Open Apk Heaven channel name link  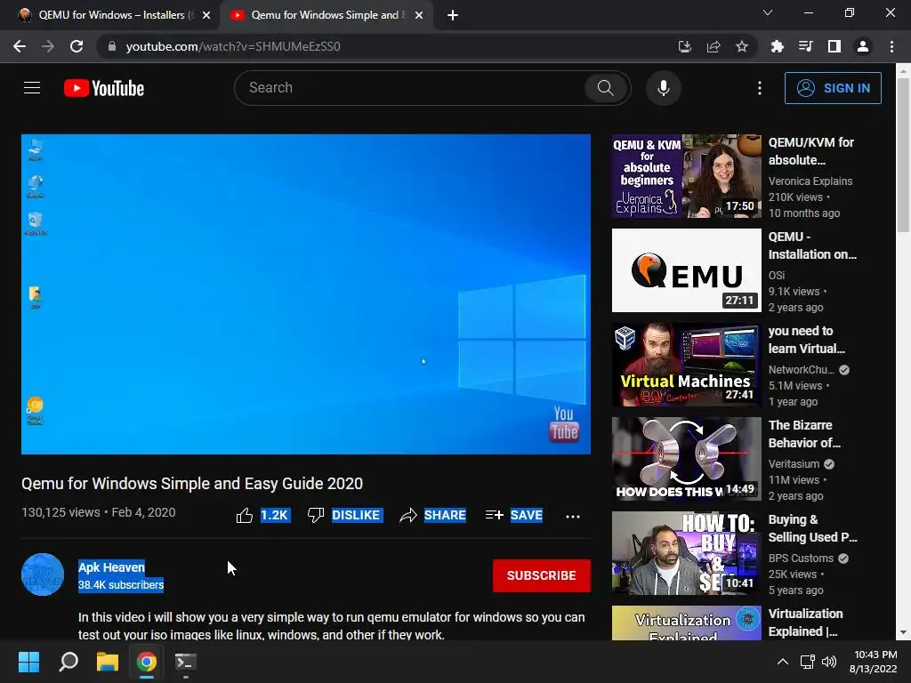coord(111,567)
